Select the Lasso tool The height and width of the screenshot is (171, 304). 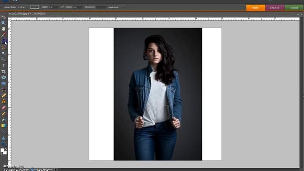coord(3,47)
